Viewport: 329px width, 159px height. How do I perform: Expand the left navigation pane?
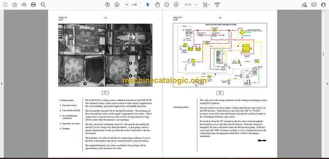point(2,84)
